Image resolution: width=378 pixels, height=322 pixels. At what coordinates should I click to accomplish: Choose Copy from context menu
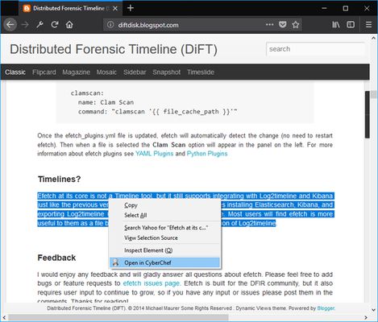164,205
